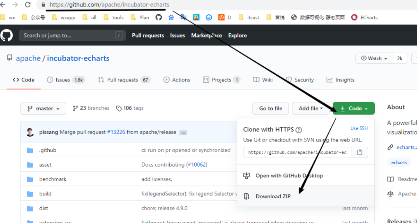Viewport: 417px width, 223px height.
Task: Click the echarts topic tag
Action: pos(399,163)
